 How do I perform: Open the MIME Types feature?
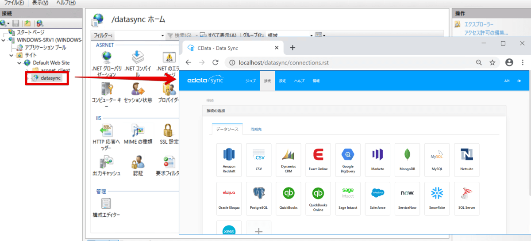[139, 134]
